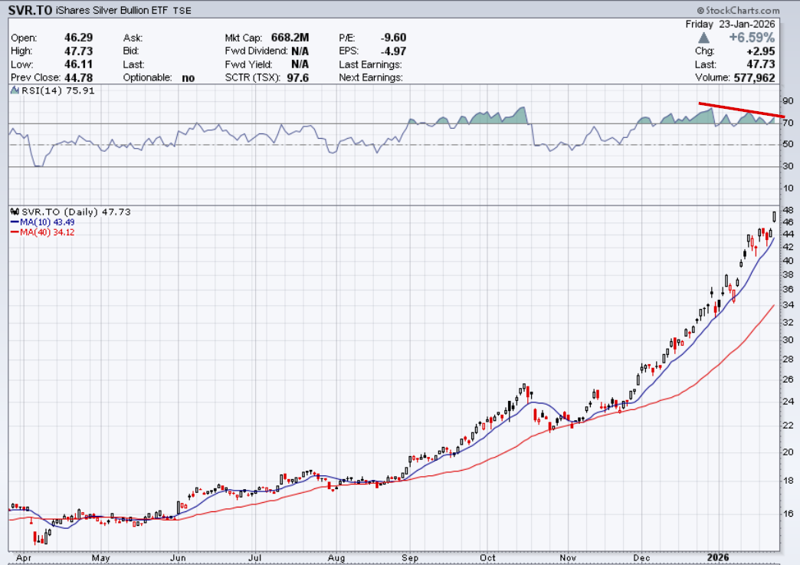
Task: Click the Last value 47.73 in right column
Action: (x=761, y=64)
